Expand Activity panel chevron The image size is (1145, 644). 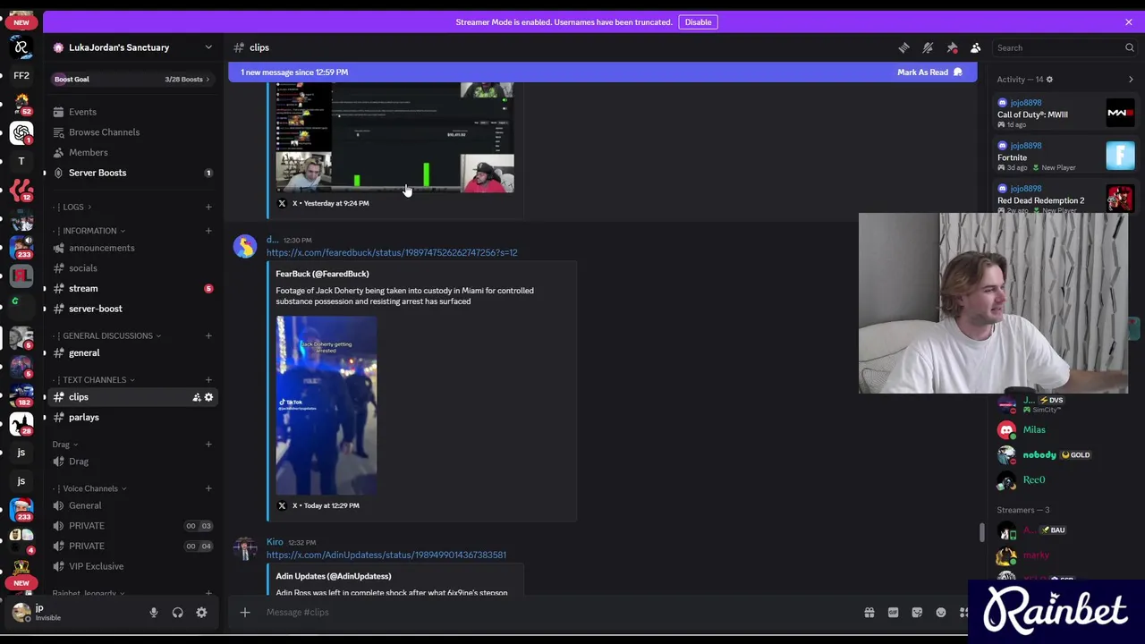pyautogui.click(x=1131, y=80)
